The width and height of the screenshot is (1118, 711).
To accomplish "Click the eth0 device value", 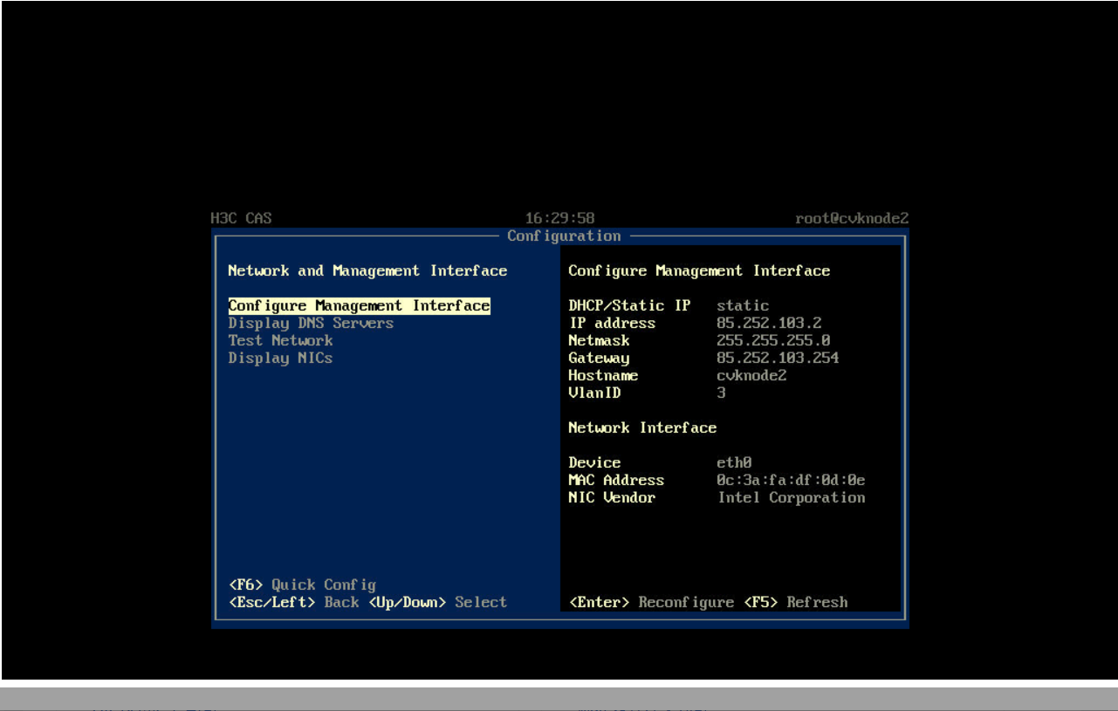I will 734,463.
